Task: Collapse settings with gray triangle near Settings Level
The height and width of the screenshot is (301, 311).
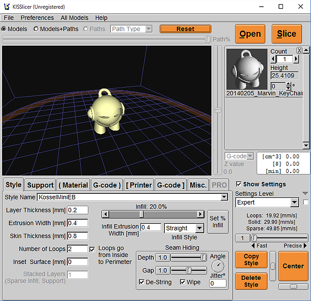Action: (x=305, y=193)
